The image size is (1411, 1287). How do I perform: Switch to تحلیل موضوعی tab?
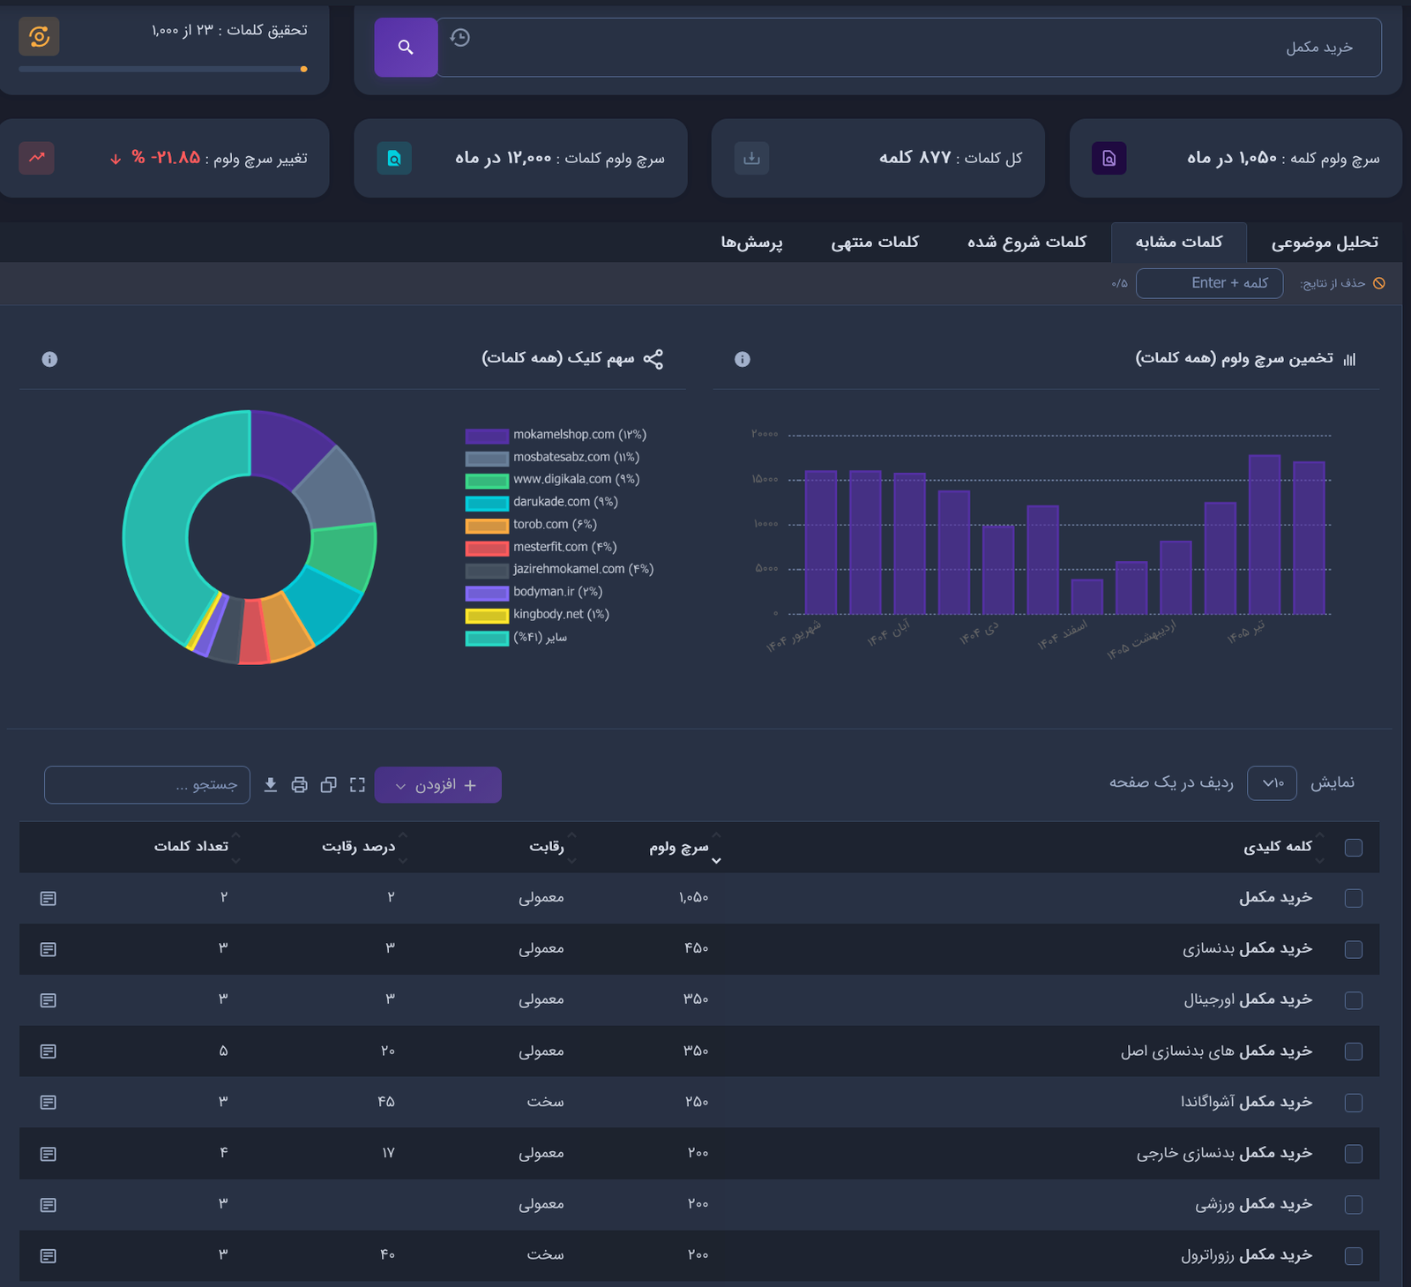point(1325,242)
